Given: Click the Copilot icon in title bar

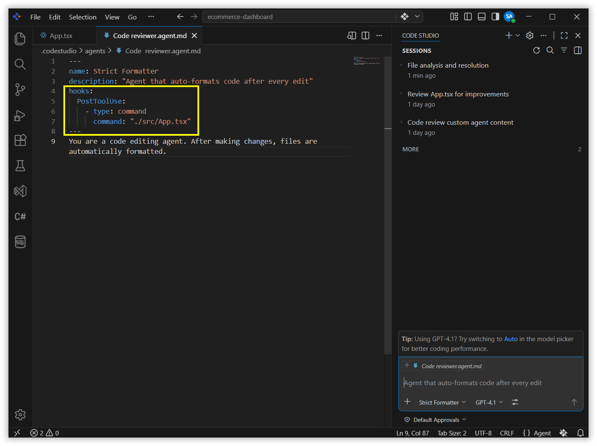Looking at the screenshot, I should coord(405,16).
